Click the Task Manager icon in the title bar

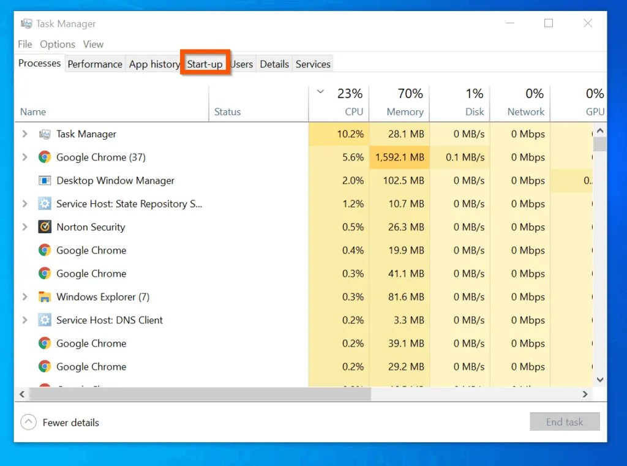[26, 23]
